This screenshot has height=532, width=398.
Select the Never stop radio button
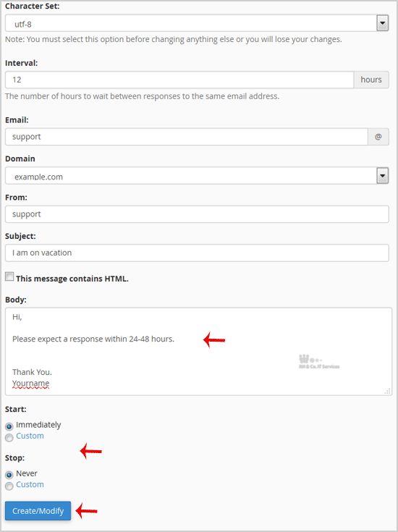[9, 475]
